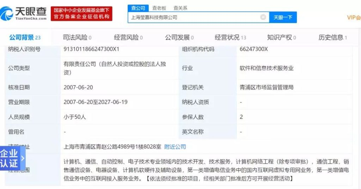Screen dimensions: 361x189
Task: Click the 营业期限 label
Action: tap(19, 102)
